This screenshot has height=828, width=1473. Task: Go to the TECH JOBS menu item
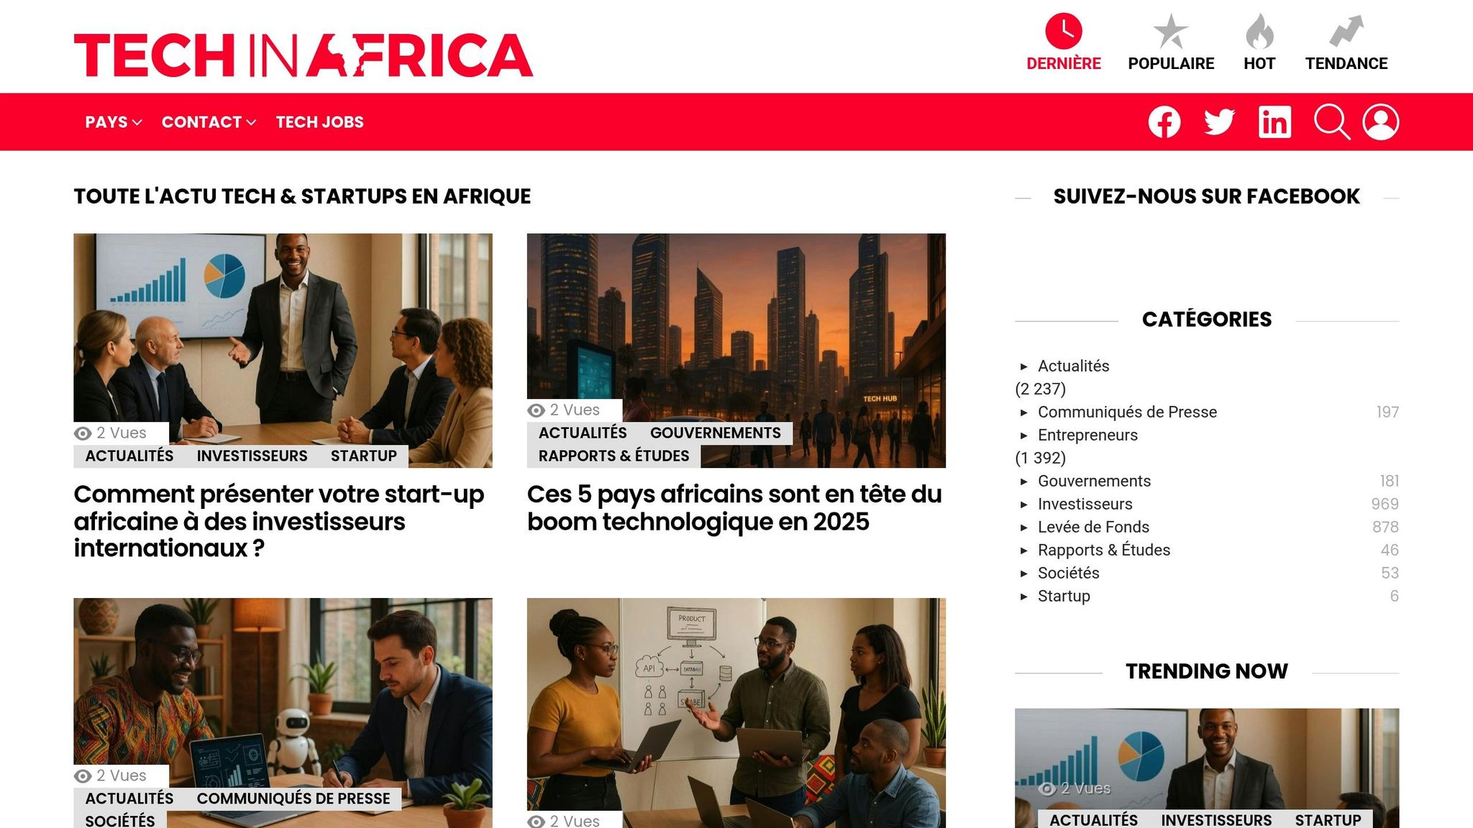point(319,122)
